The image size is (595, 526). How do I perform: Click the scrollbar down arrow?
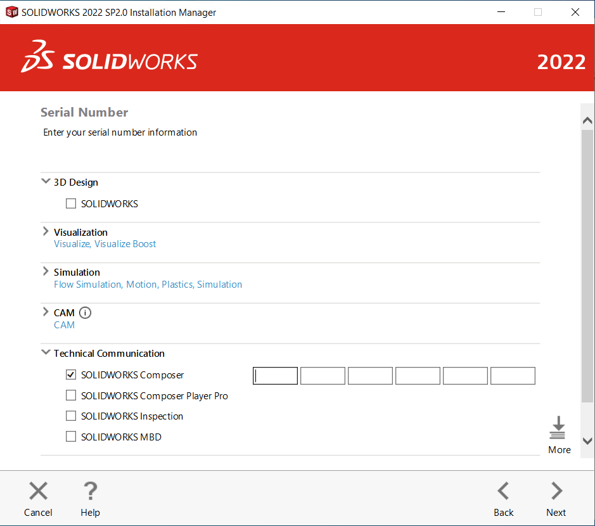click(x=587, y=441)
